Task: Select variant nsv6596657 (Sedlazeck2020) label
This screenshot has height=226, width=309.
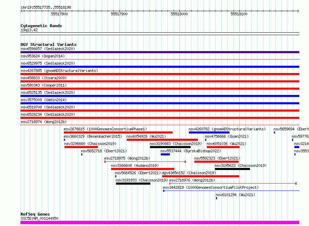Action: 48,49
